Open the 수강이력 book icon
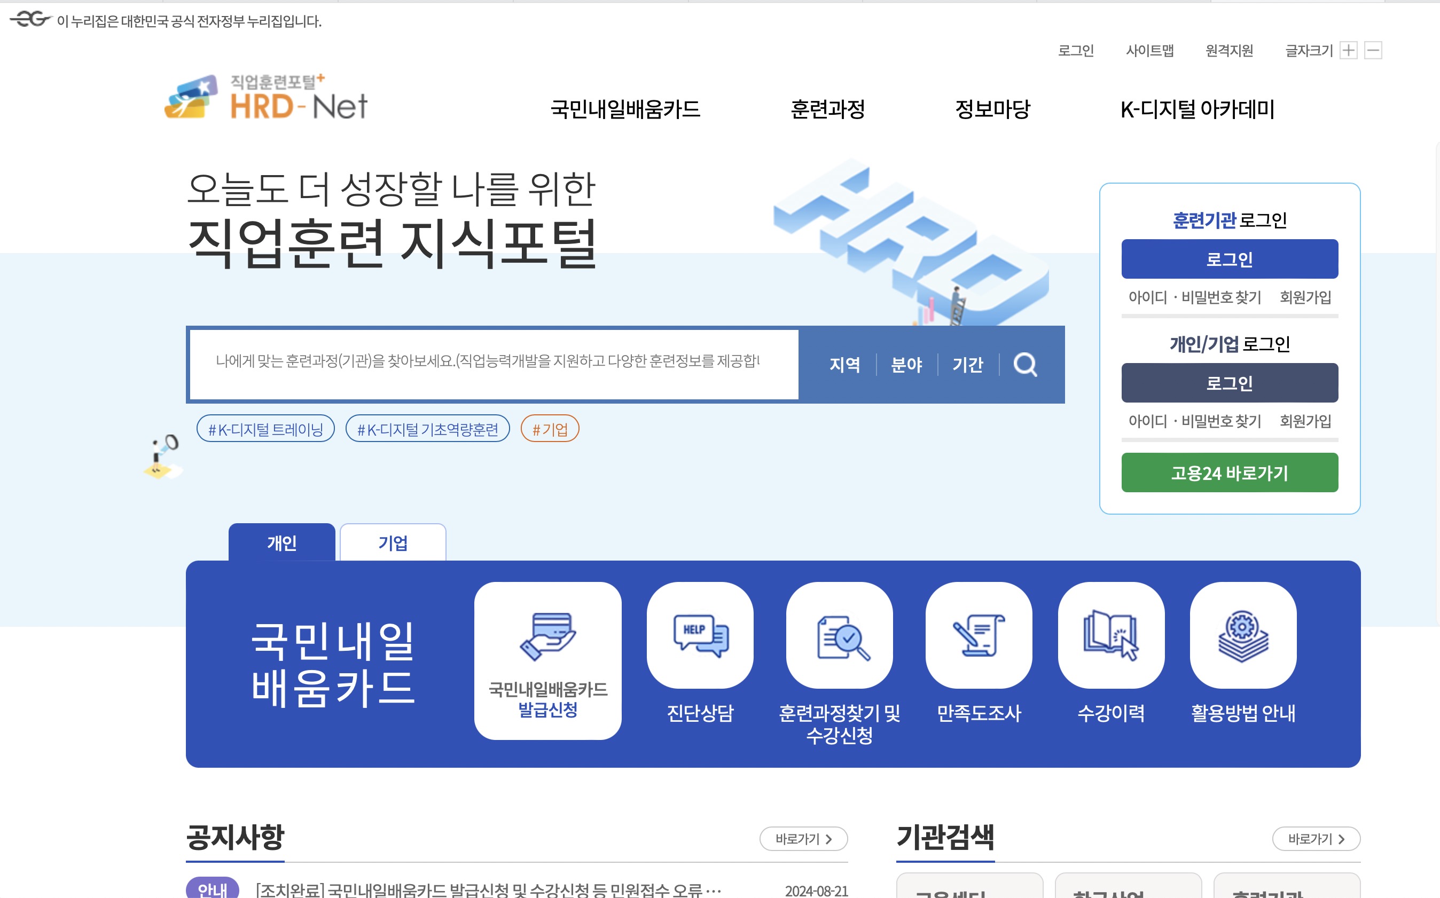The image size is (1440, 898). point(1110,635)
